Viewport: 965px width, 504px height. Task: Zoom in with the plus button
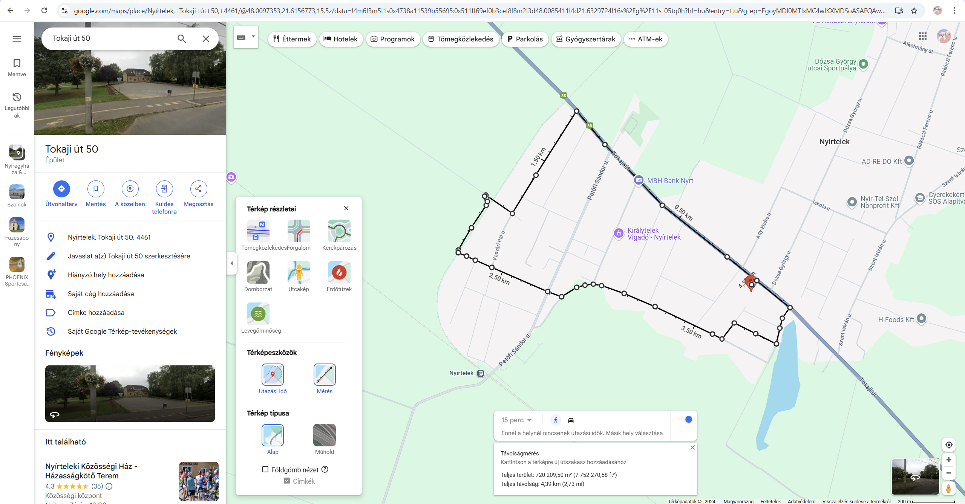tap(948, 460)
